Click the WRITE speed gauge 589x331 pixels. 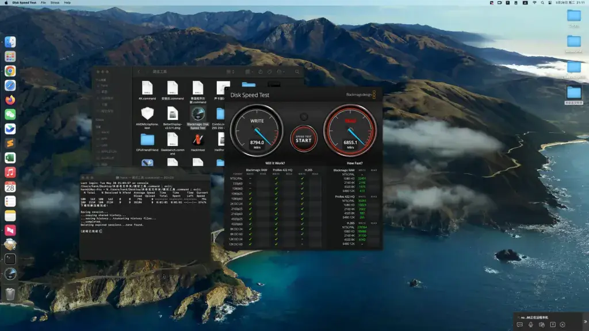tap(257, 130)
